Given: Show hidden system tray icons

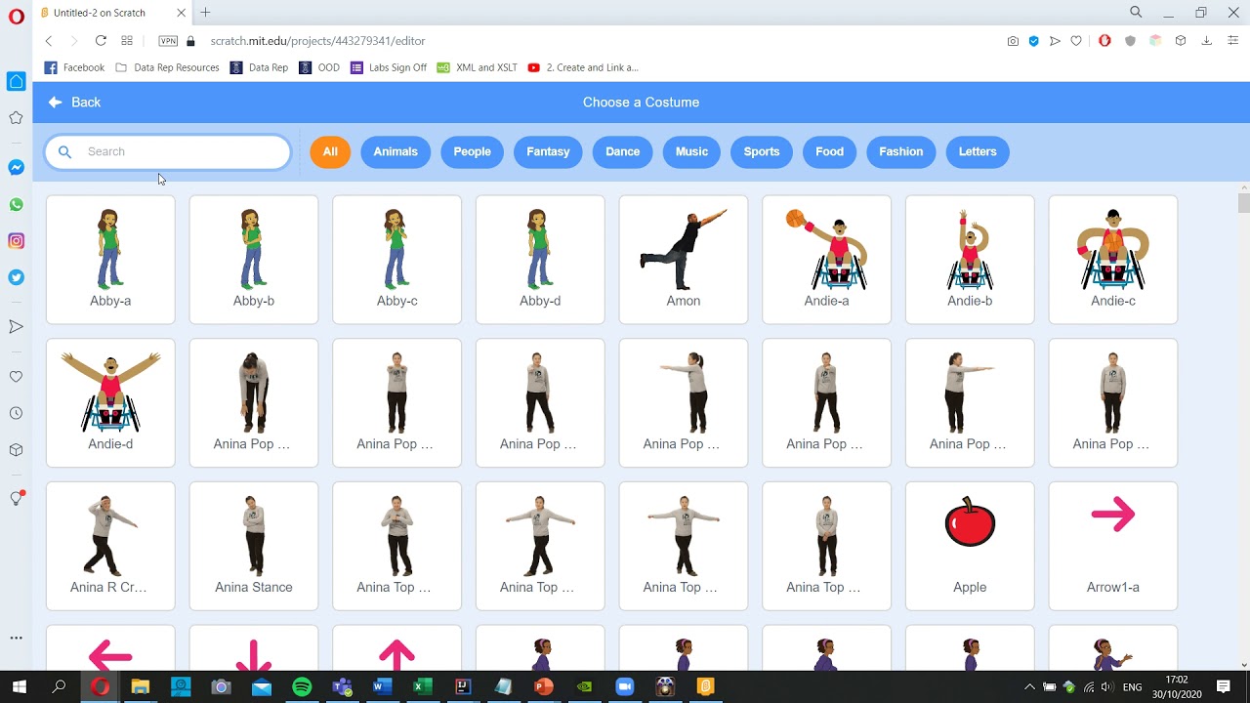Looking at the screenshot, I should click(x=1029, y=687).
